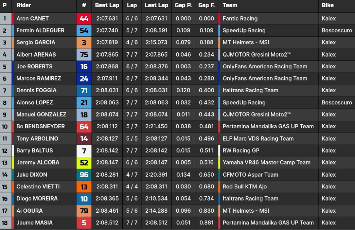Select Sergio Garcia's number 3 plate
Viewport: 355px width, 230px height.
coord(84,42)
